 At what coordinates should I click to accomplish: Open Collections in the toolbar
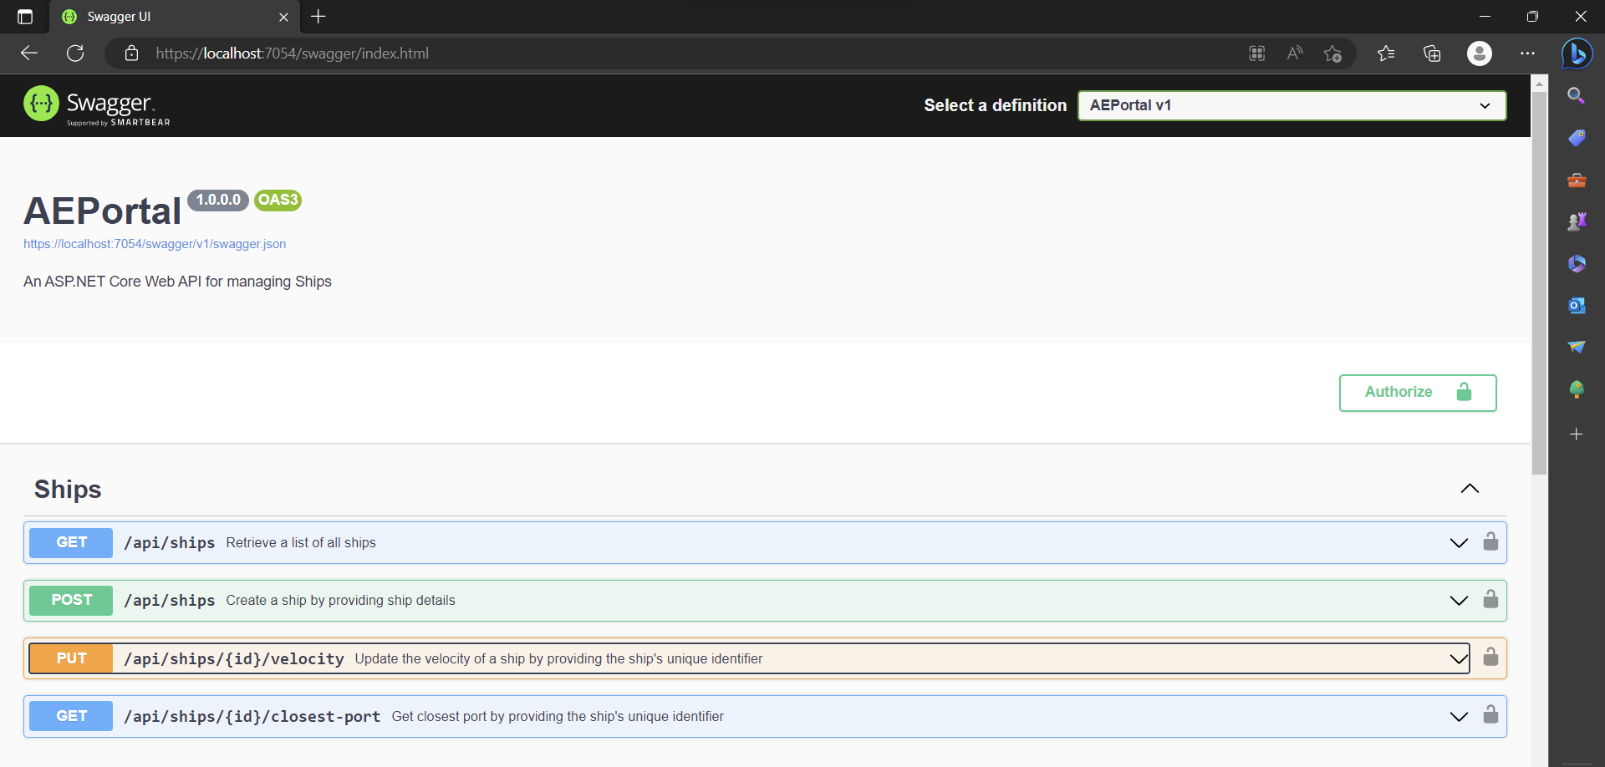pos(1431,53)
